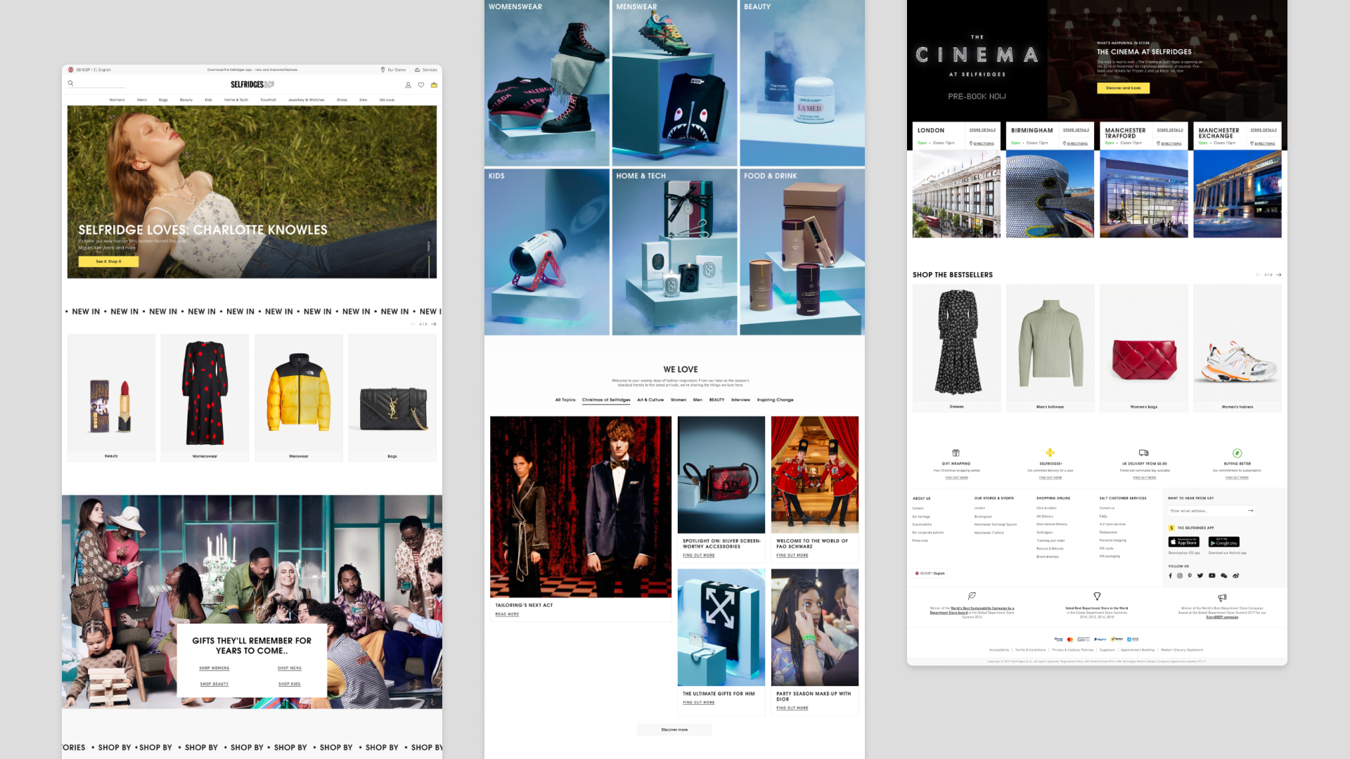Open the Weibo social icon

[x=1236, y=576]
